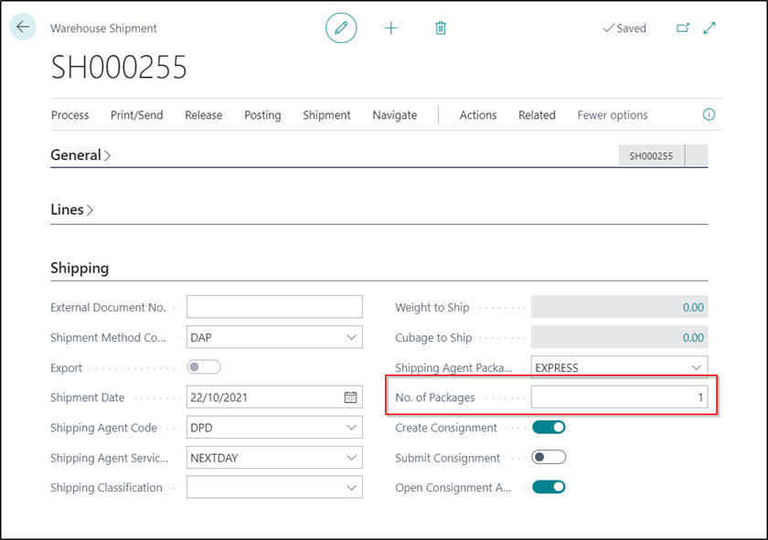Click the plus icon to create new
This screenshot has height=540, width=768.
tap(391, 28)
